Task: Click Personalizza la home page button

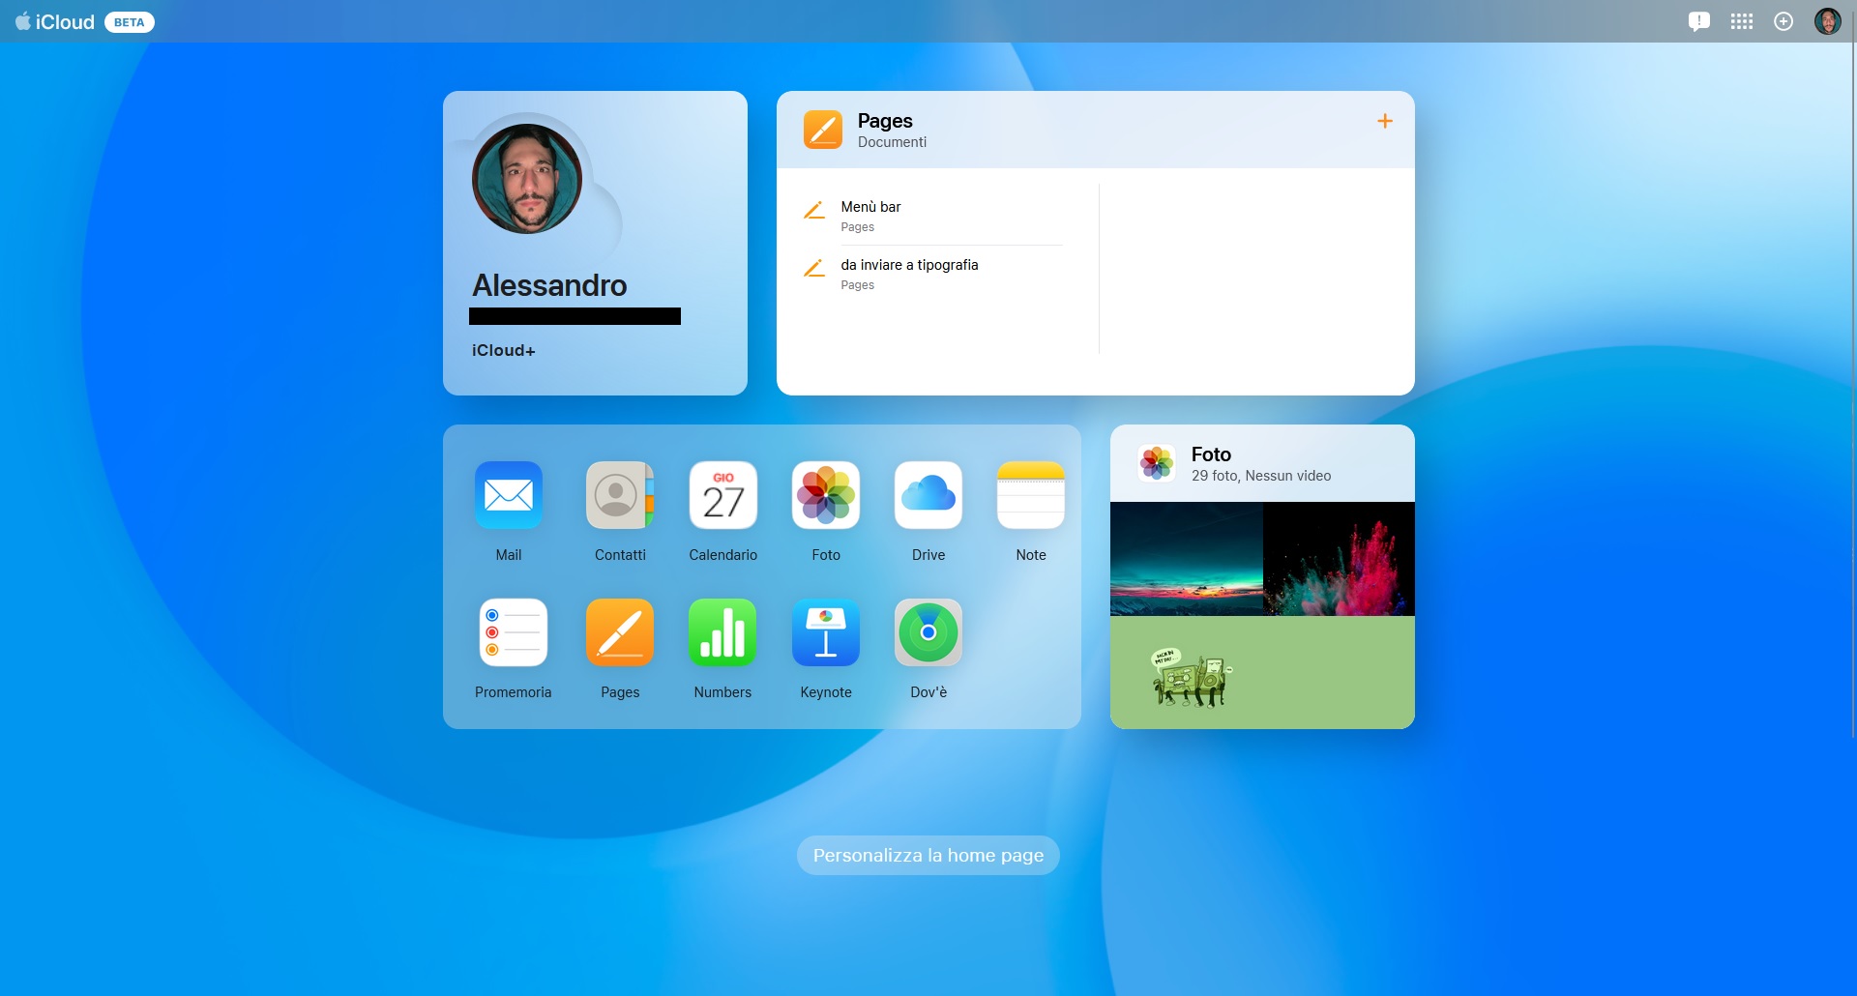Action: pos(928,855)
